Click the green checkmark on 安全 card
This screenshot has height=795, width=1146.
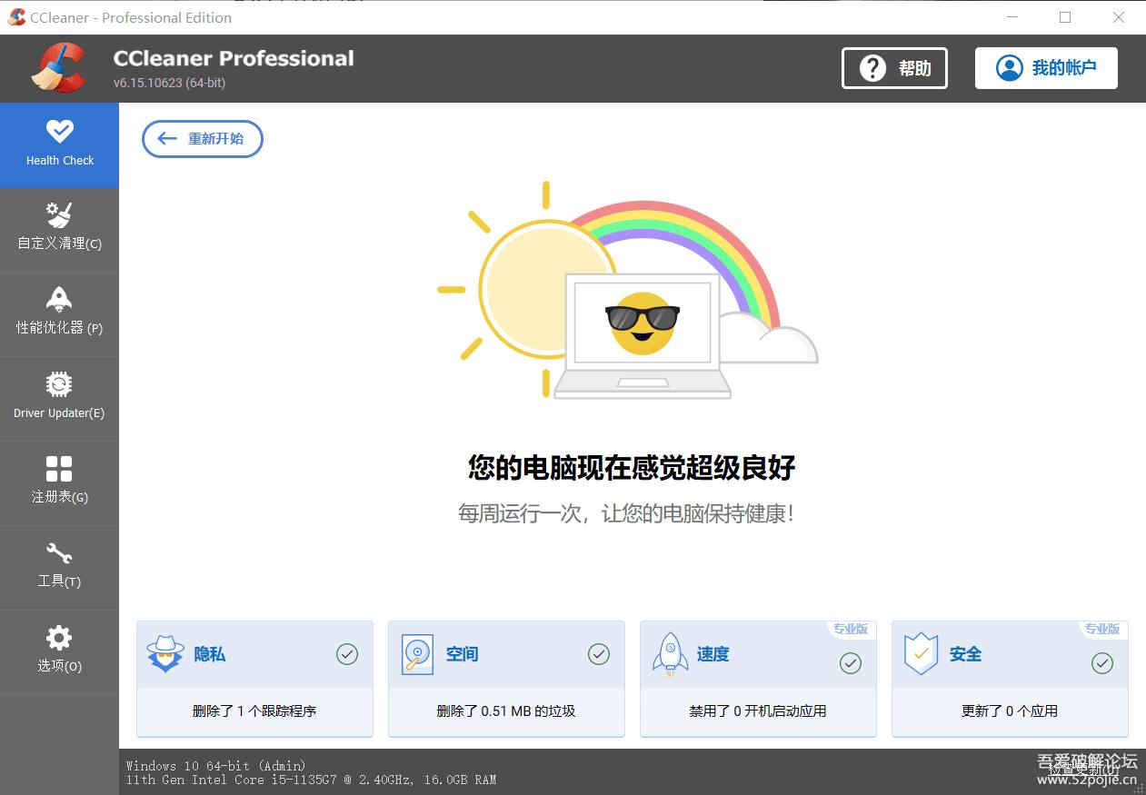1101,663
